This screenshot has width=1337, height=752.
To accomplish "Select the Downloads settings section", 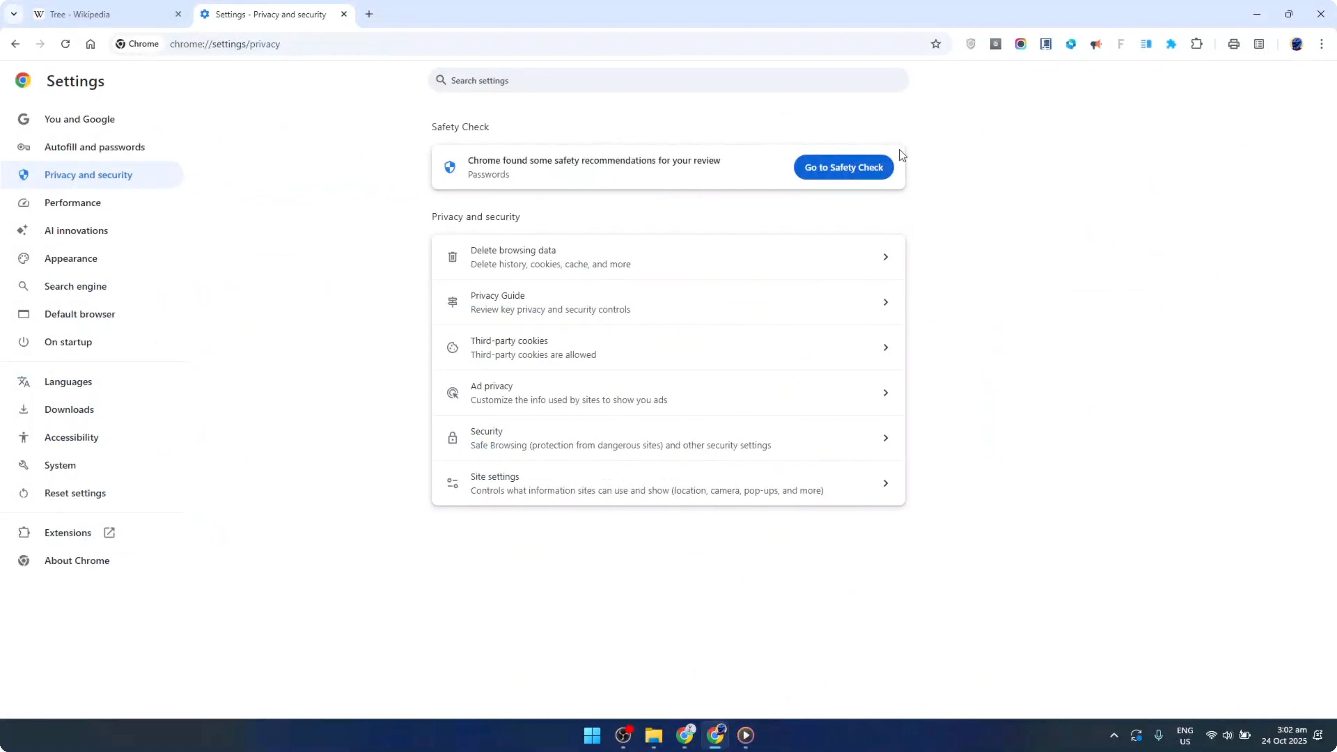I will (69, 409).
